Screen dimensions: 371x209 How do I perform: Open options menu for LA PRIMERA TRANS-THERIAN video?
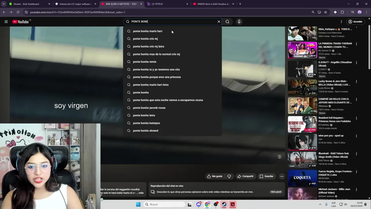click(357, 44)
